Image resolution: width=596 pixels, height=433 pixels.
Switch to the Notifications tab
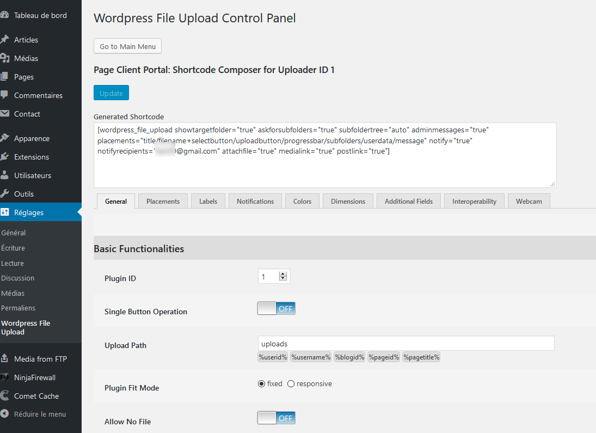255,202
